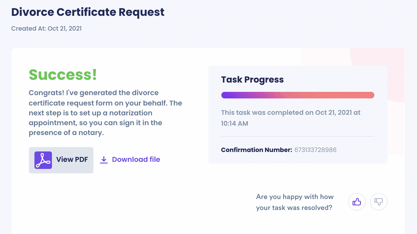Click the Confirmation Number label
Image resolution: width=417 pixels, height=234 pixels.
click(257, 150)
